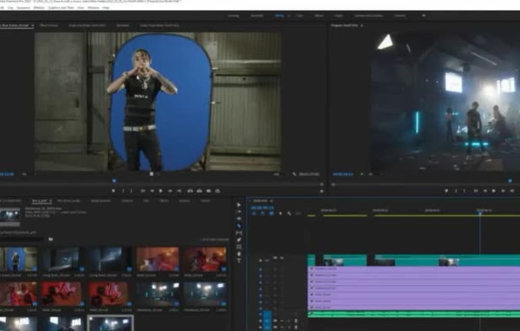Toggle the V1 track targeting button
Image resolution: width=520 pixels, height=331 pixels.
pyautogui.click(x=261, y=307)
